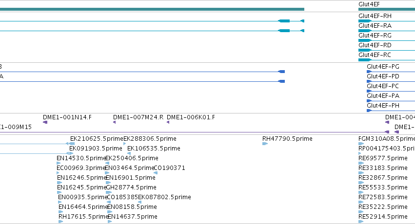Click the blue arrow glyph under EK288306.5prime
This screenshot has width=415, height=224.
pyautogui.click(x=125, y=144)
